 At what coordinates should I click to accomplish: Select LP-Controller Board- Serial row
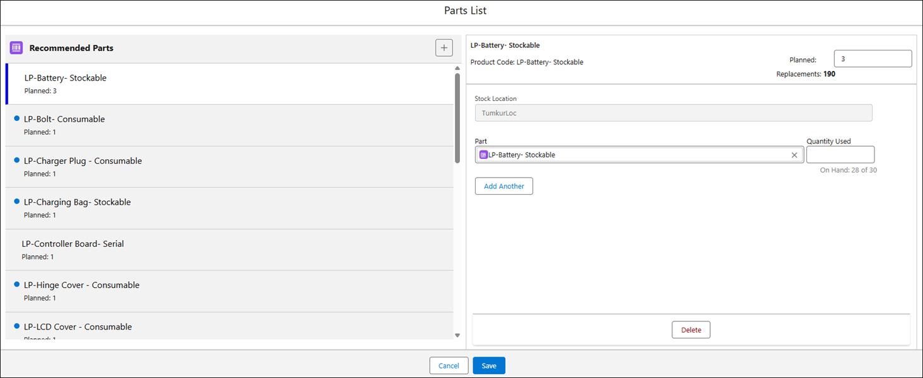[229, 250]
